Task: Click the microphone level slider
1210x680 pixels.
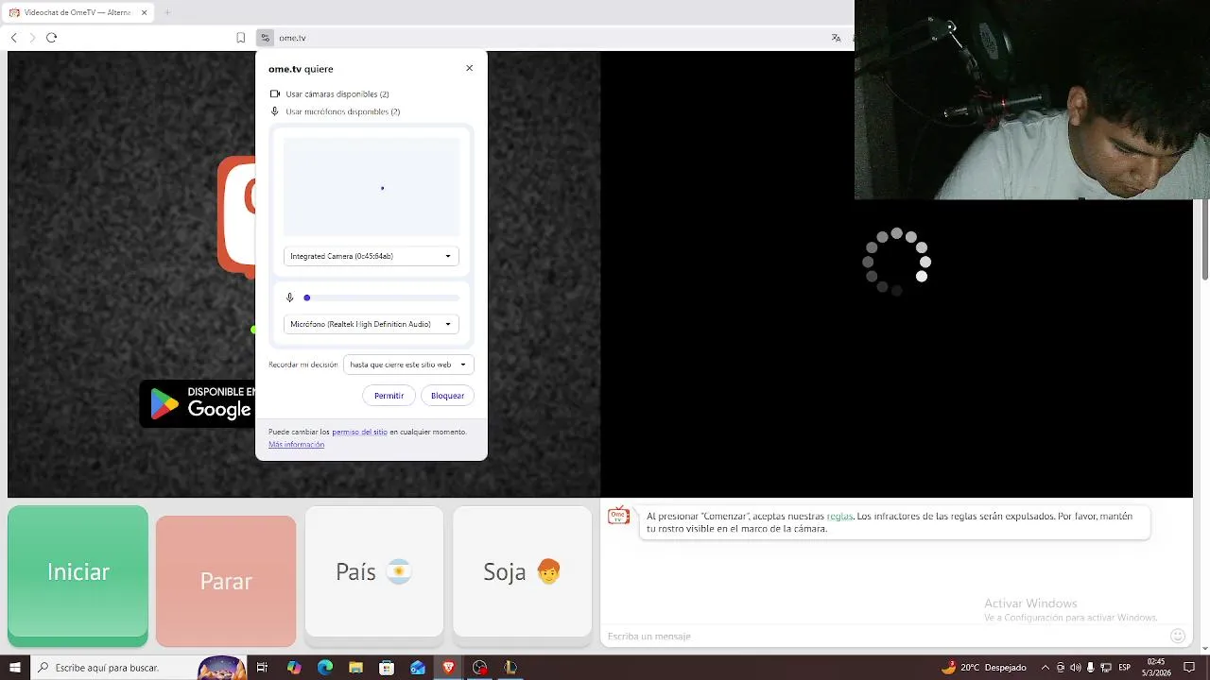Action: pos(382,297)
